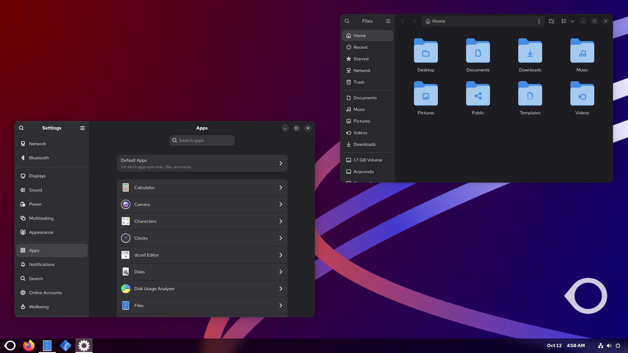Switch to list view in the Files toolbar
This screenshot has height=353, width=628.
tap(563, 21)
